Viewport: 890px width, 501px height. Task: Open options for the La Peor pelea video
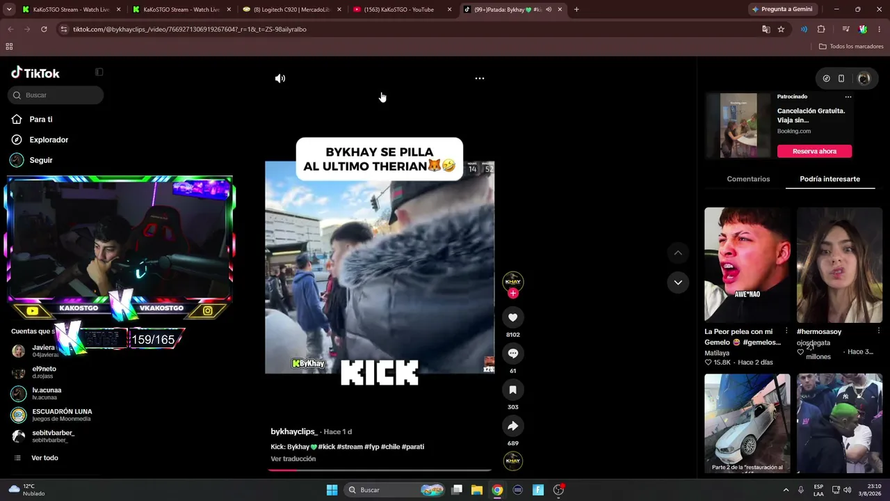pos(786,331)
